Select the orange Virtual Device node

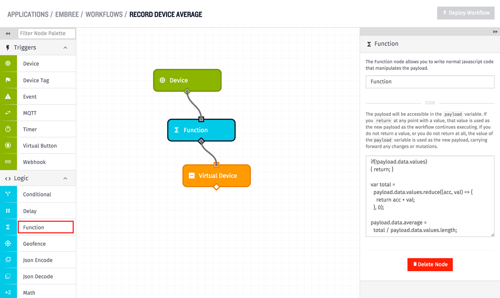click(x=217, y=176)
